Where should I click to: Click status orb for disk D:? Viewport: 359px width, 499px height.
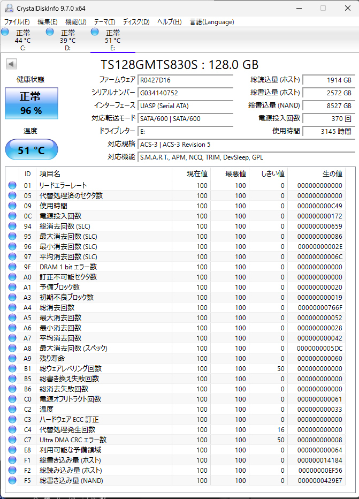click(50, 32)
